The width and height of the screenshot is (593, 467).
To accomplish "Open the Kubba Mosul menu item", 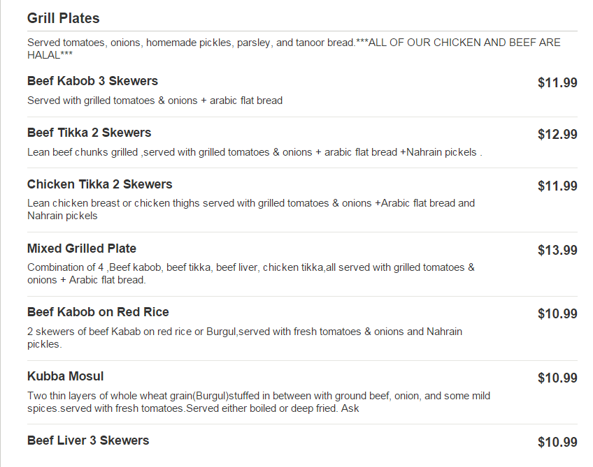I will 66,376.
